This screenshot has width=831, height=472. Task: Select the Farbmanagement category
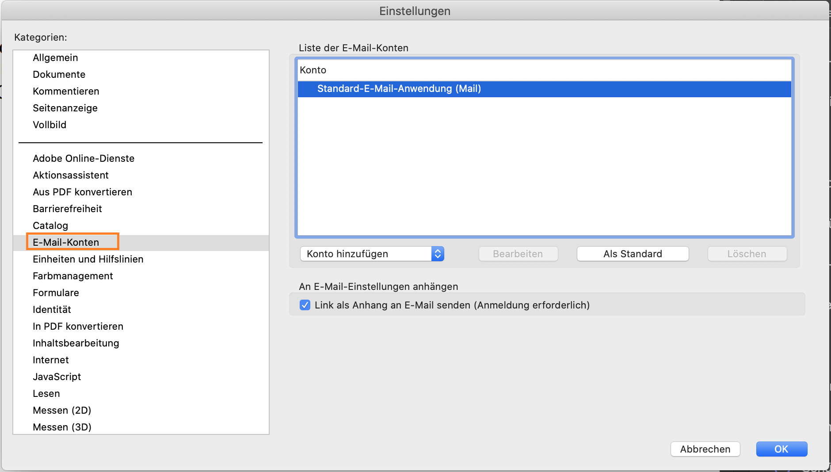pyautogui.click(x=72, y=276)
